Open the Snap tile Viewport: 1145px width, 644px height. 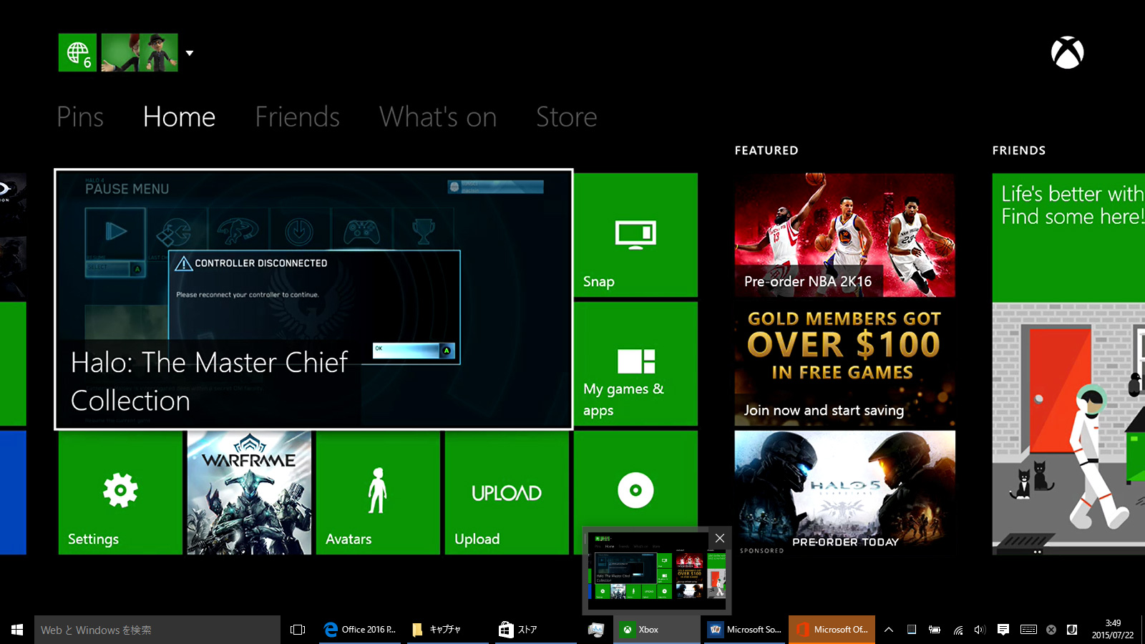[x=635, y=235]
